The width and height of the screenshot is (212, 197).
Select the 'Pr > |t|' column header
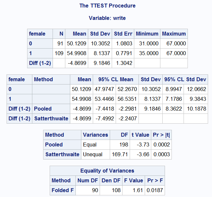pyautogui.click(x=161, y=135)
